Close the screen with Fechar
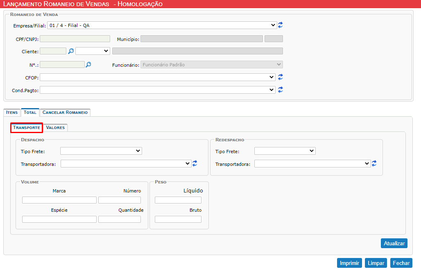This screenshot has width=421, height=276. point(401,263)
